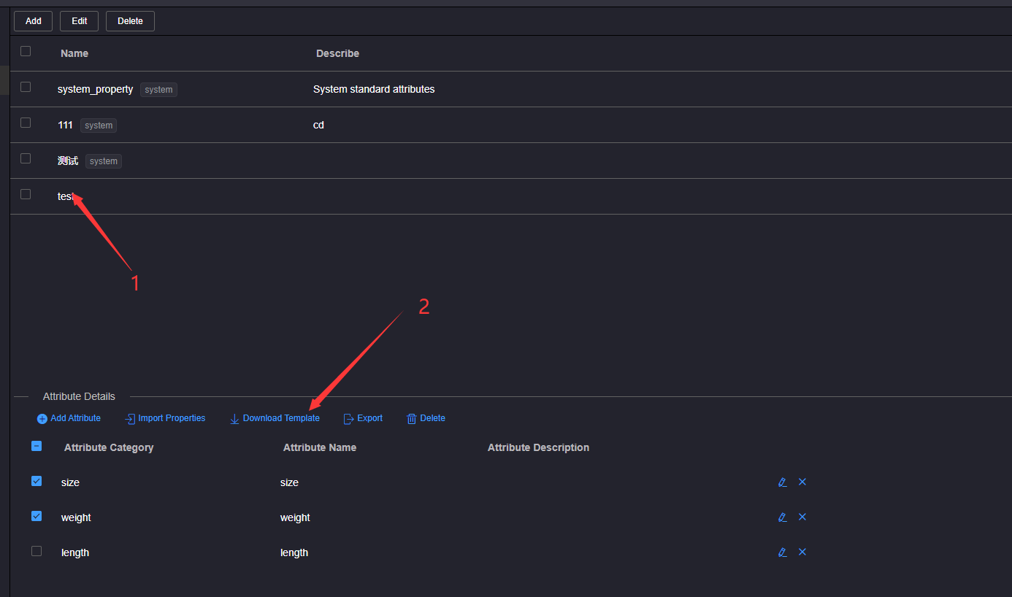Remove the weight attribute with X icon

pos(802,517)
